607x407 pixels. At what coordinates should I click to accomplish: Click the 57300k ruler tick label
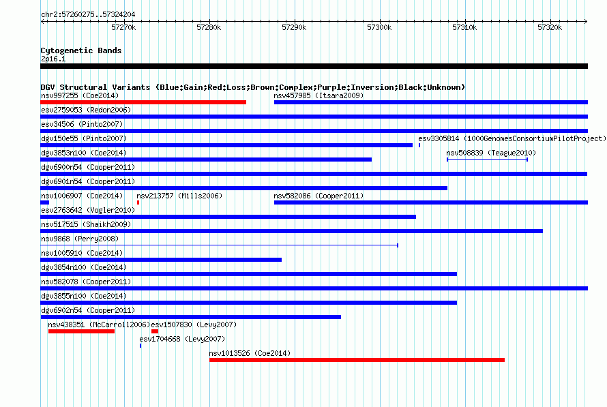tap(379, 27)
